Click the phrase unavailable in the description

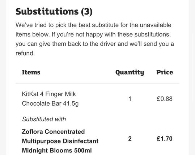coord(156,25)
